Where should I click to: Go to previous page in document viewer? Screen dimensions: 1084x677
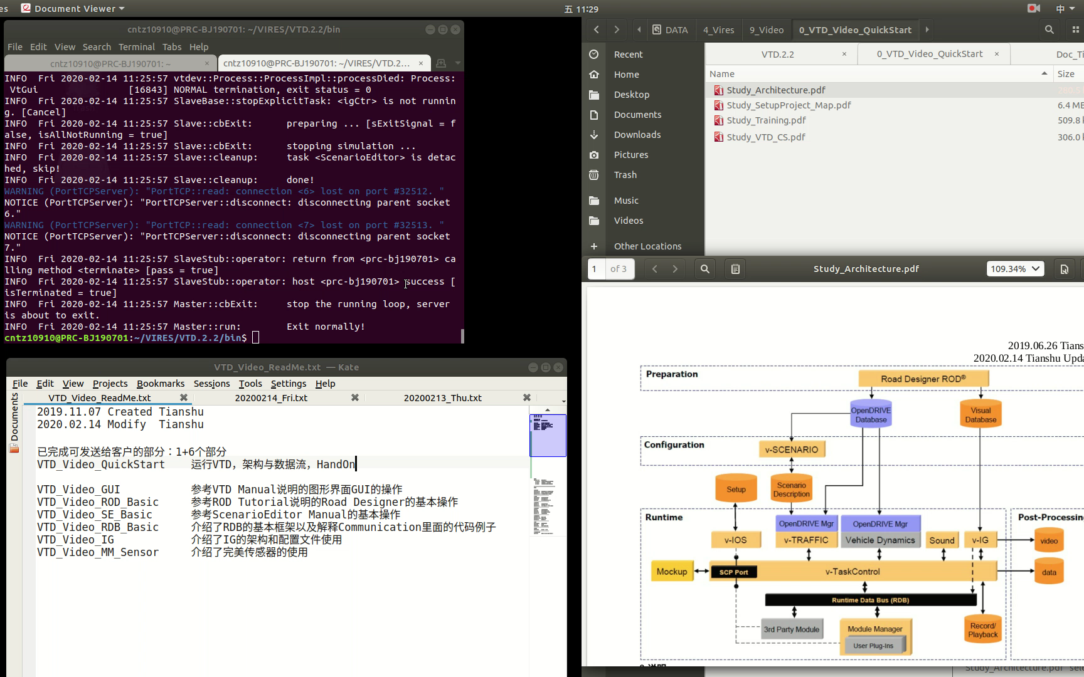[655, 269]
